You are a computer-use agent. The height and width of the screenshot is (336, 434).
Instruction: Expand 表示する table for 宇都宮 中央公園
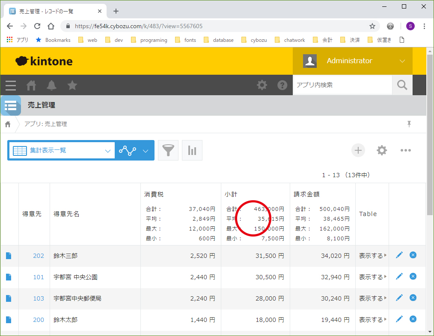point(372,277)
